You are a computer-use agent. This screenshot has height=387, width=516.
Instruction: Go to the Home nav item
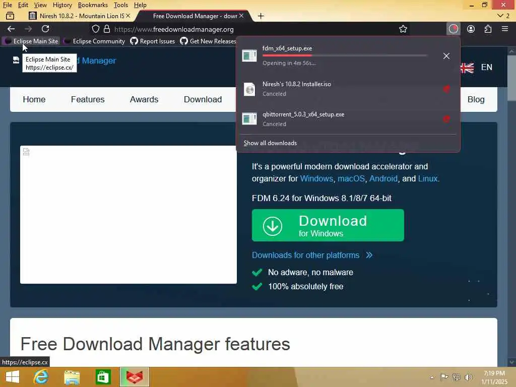coord(34,99)
